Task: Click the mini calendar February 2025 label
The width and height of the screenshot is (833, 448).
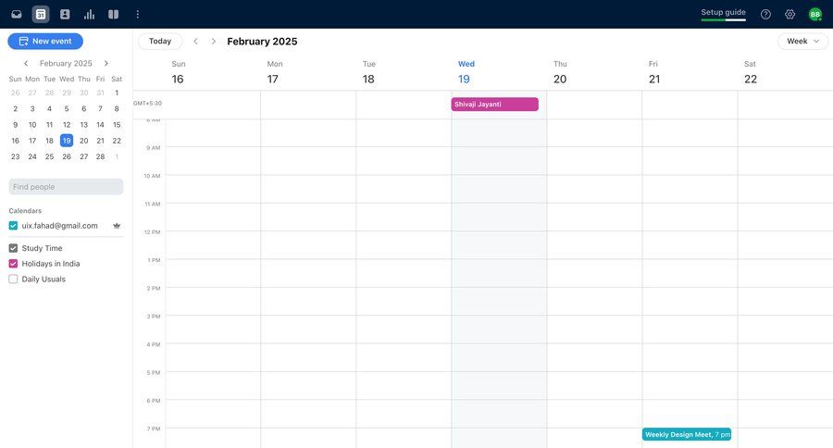Action: click(66, 63)
